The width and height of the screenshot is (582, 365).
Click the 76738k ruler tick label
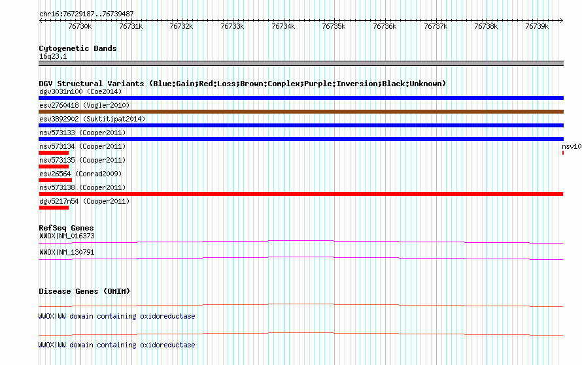click(x=486, y=26)
